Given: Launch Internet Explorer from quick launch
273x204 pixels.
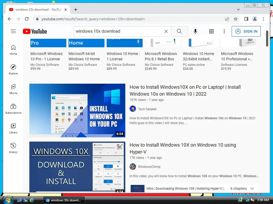Looking at the screenshot, I should (32, 200).
